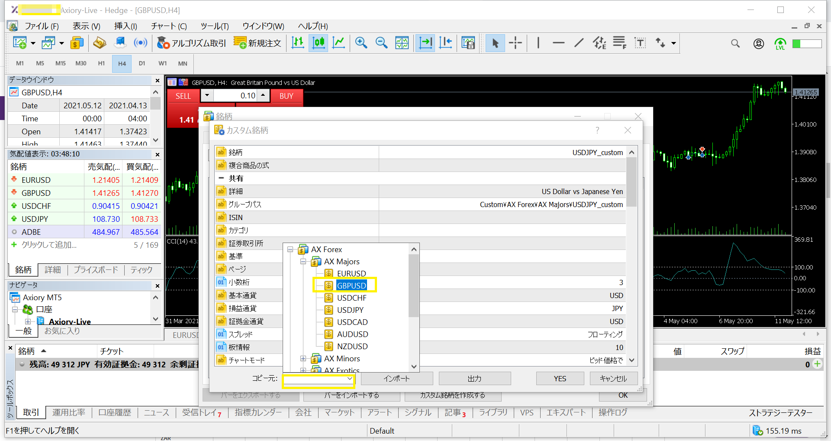Open new chart dropdown arrow
This screenshot has width=831, height=441.
coord(33,43)
